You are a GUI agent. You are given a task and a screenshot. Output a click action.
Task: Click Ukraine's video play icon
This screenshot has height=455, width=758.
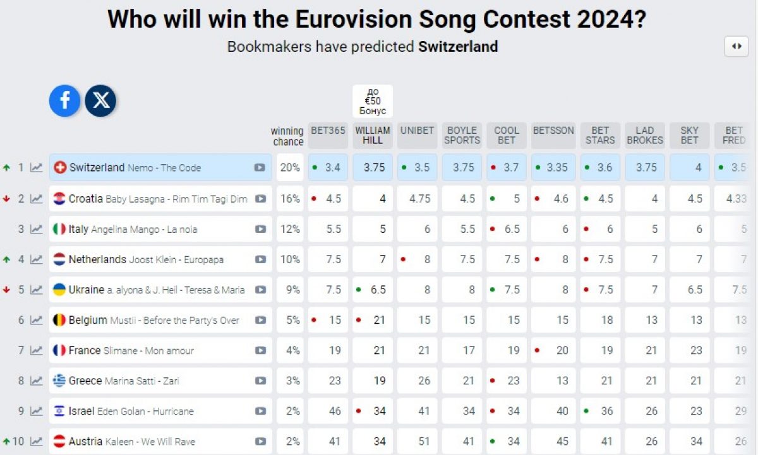(260, 290)
